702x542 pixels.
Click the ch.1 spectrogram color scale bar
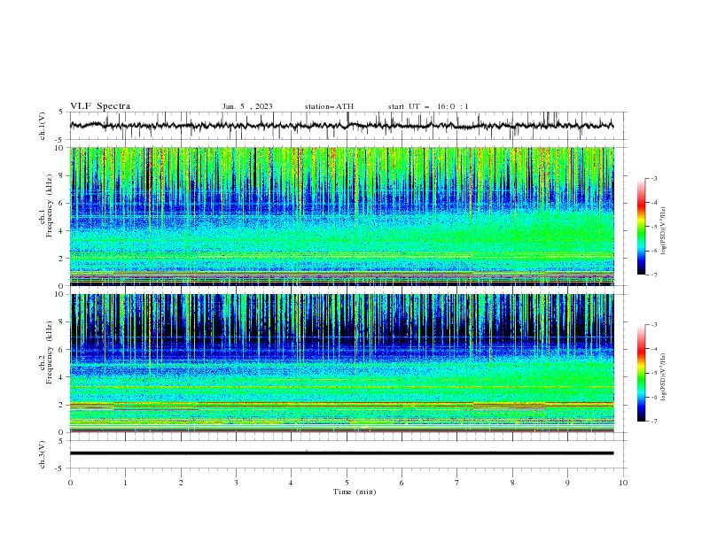[x=641, y=227]
